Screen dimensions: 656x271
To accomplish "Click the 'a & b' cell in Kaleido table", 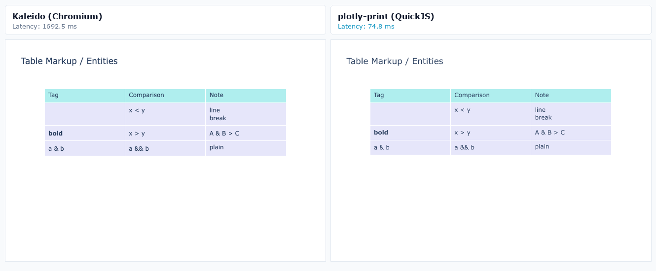I will (85, 148).
